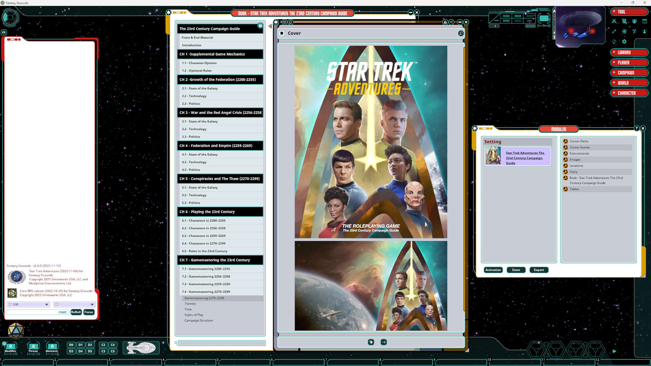Open the wrench options icon
This screenshot has height=366, width=651.
pyautogui.click(x=614, y=31)
